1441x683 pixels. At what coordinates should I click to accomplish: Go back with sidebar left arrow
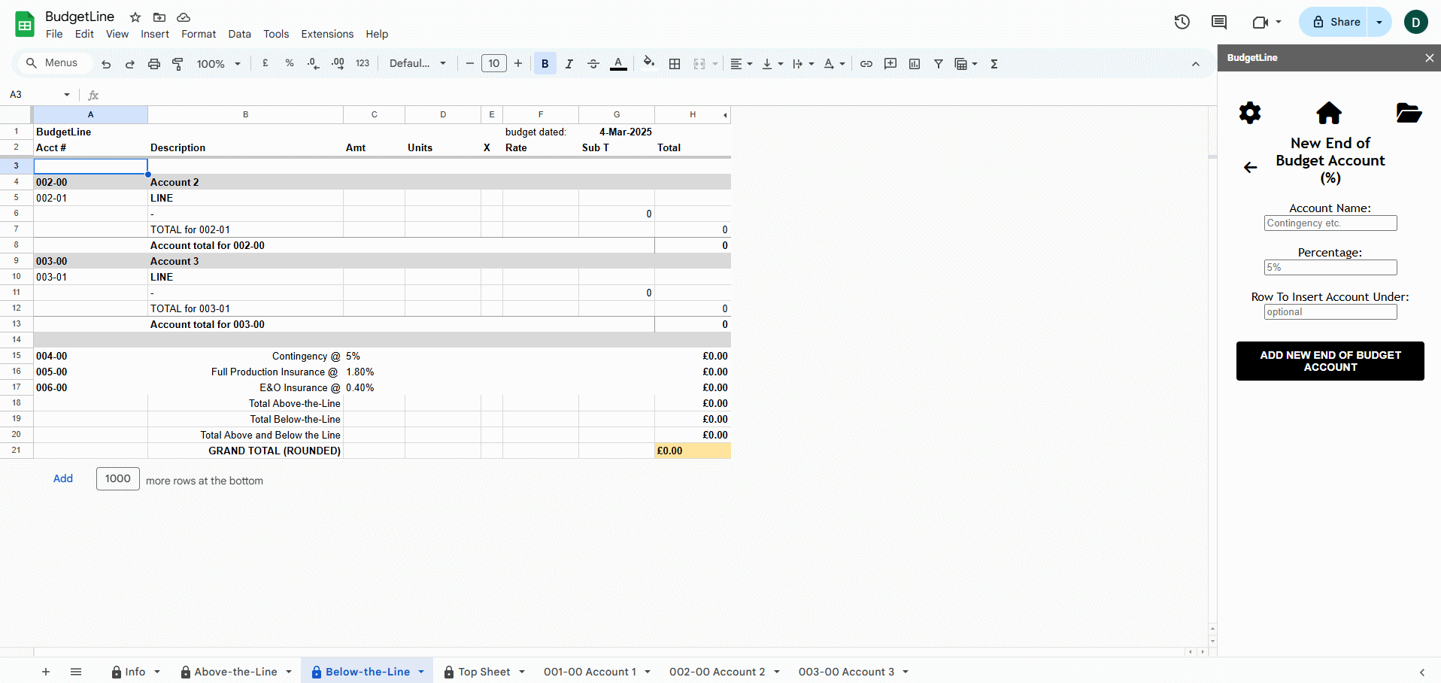[x=1250, y=167]
